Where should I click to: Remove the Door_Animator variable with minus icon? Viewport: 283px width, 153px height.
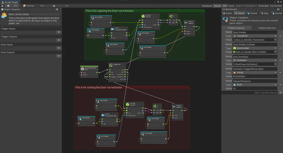[x=280, y=60]
